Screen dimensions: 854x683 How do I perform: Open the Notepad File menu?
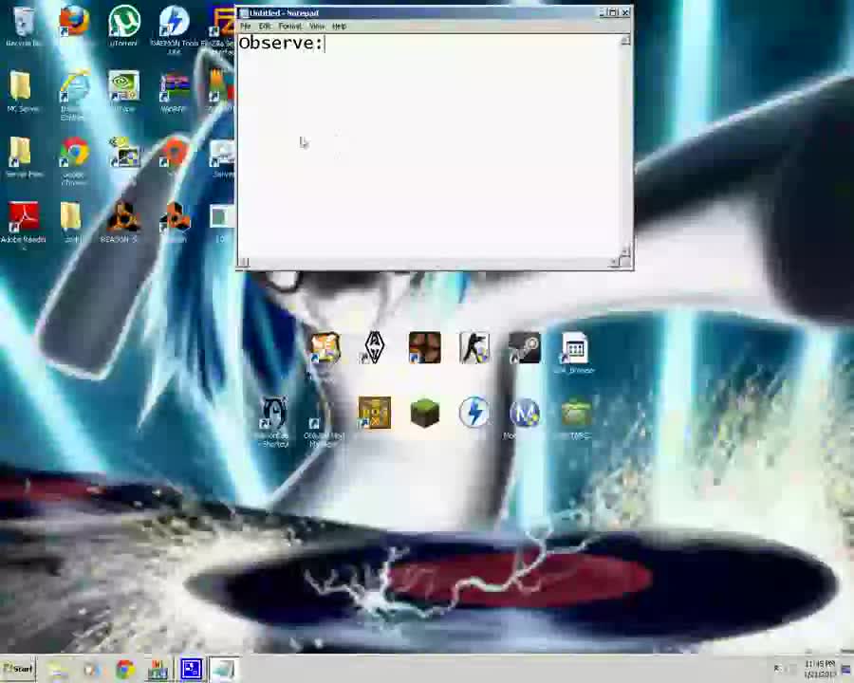pos(245,27)
